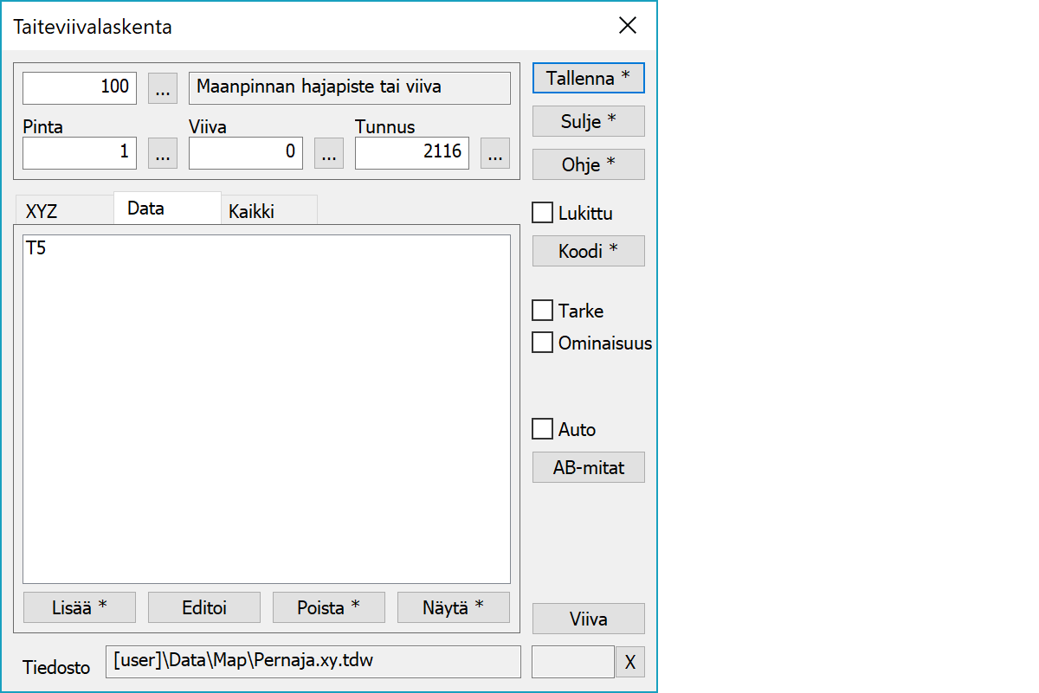1039x693 pixels.
Task: Check the Ominaisuus option
Action: tap(543, 343)
